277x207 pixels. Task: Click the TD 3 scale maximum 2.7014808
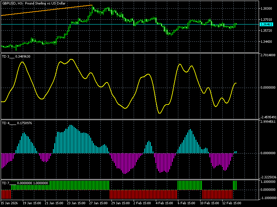click(268, 55)
